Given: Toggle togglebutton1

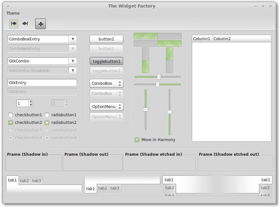Looking at the screenshot, I should point(106,61).
